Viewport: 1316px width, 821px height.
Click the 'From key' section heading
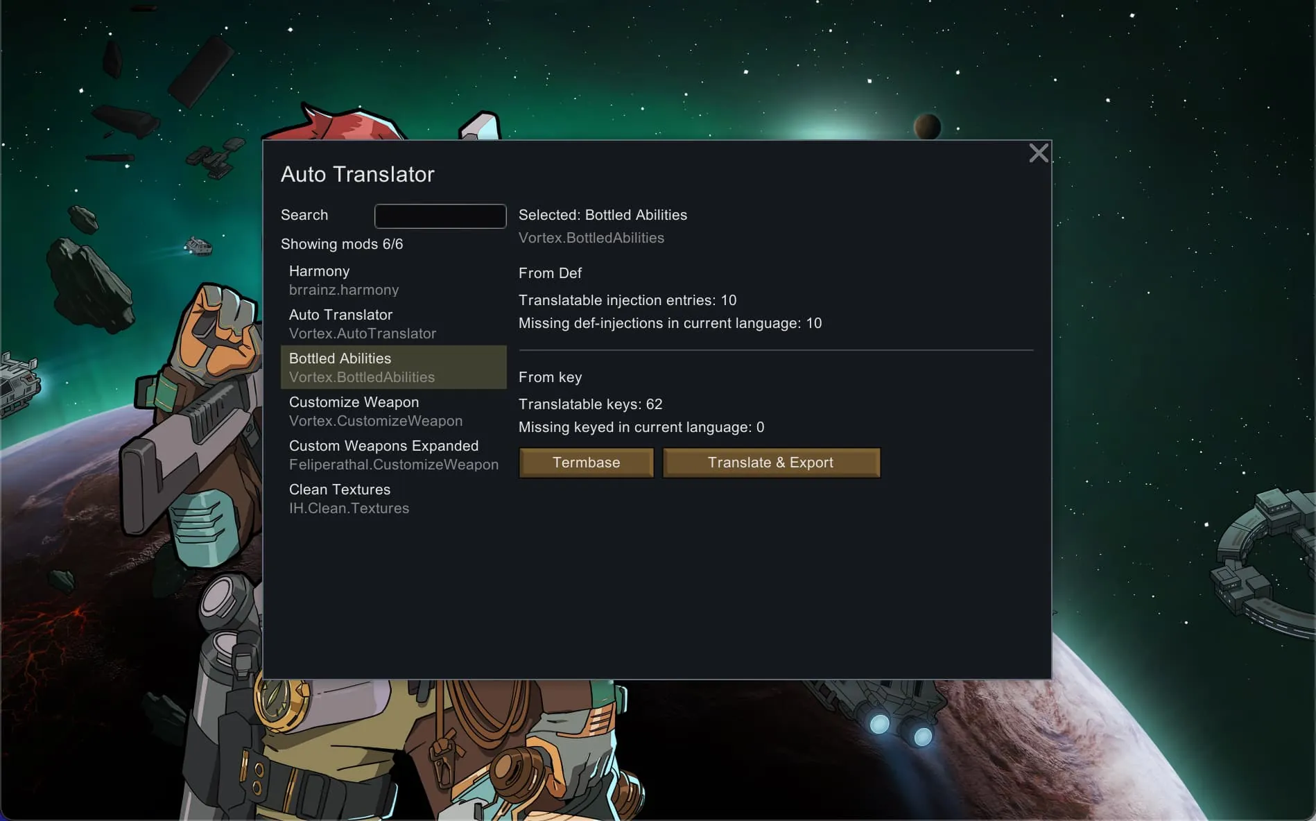point(550,377)
